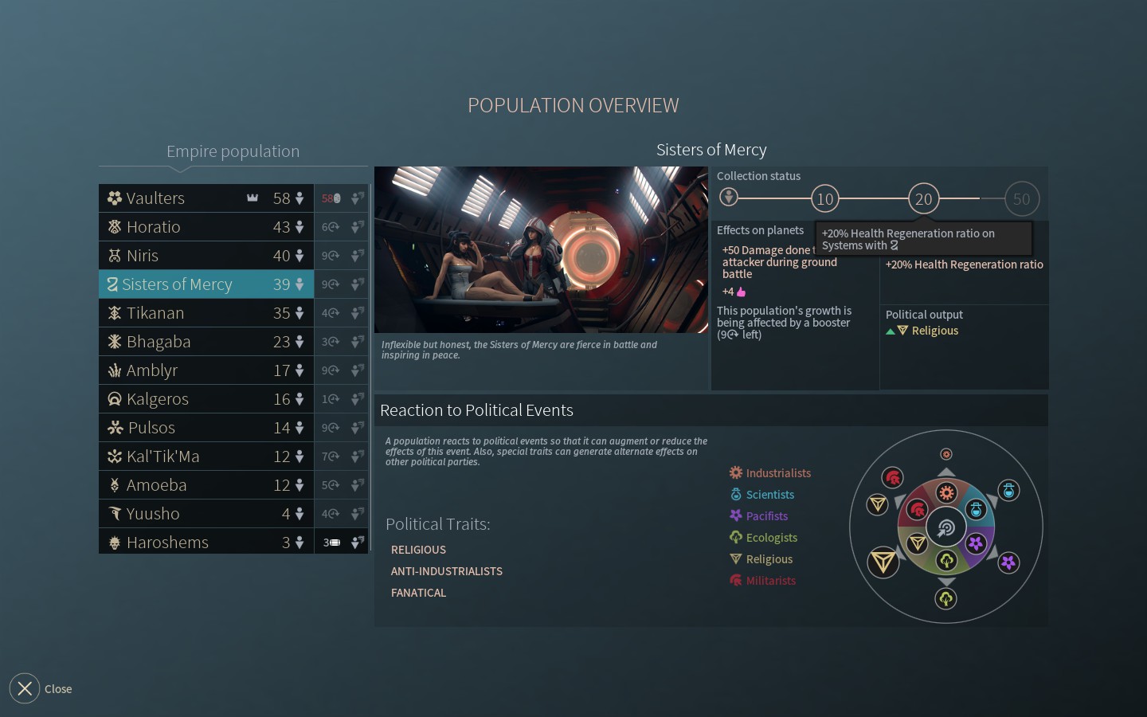
Task: Click Sisters of Mercy 9-turn booster icon
Action: click(x=331, y=284)
